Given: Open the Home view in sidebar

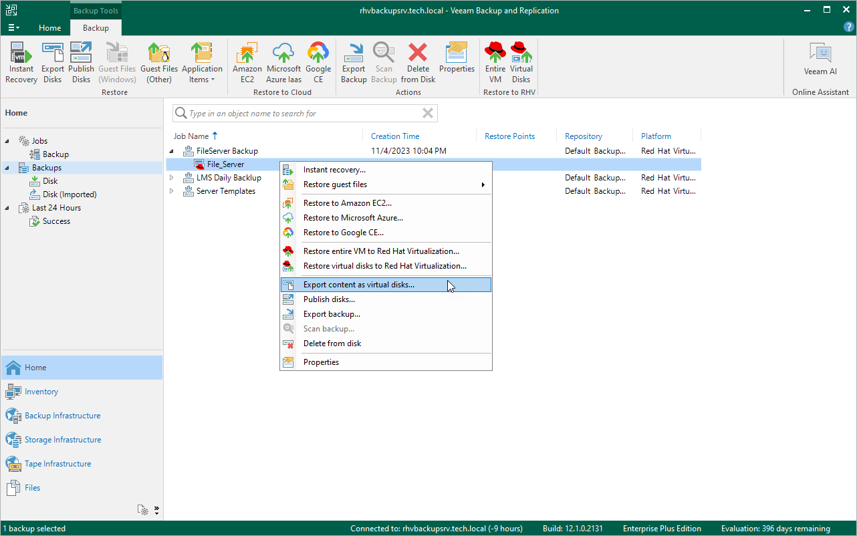Looking at the screenshot, I should [82, 368].
